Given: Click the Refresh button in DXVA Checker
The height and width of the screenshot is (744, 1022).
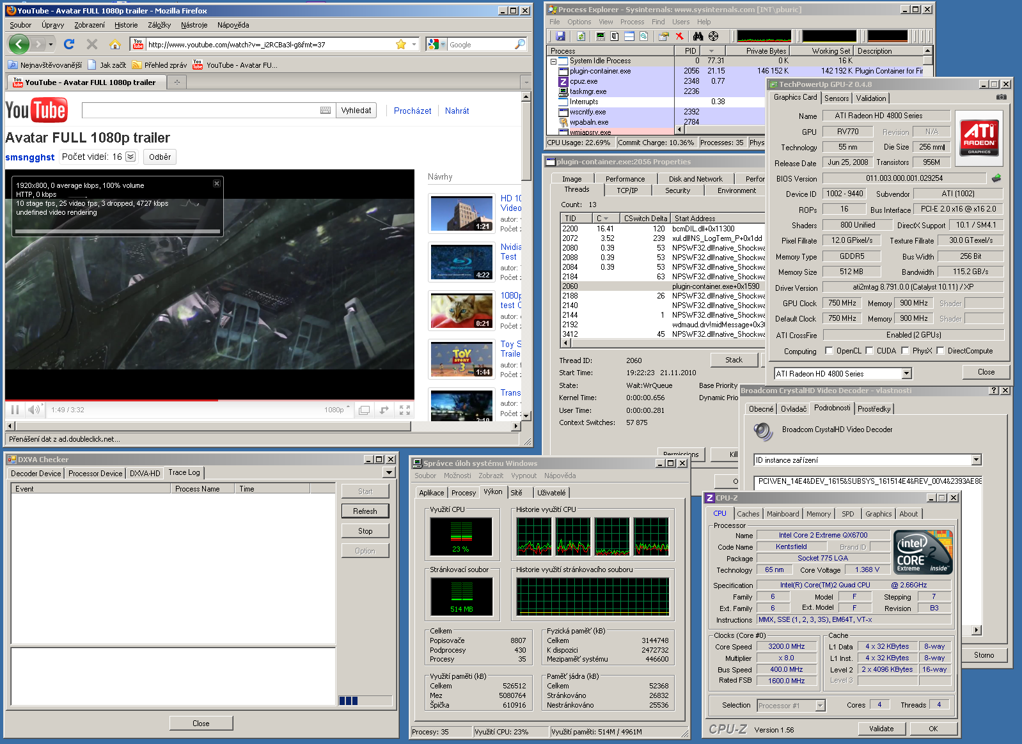Looking at the screenshot, I should click(365, 511).
